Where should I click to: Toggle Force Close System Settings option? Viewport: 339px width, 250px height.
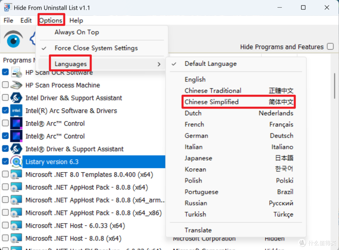102,48
